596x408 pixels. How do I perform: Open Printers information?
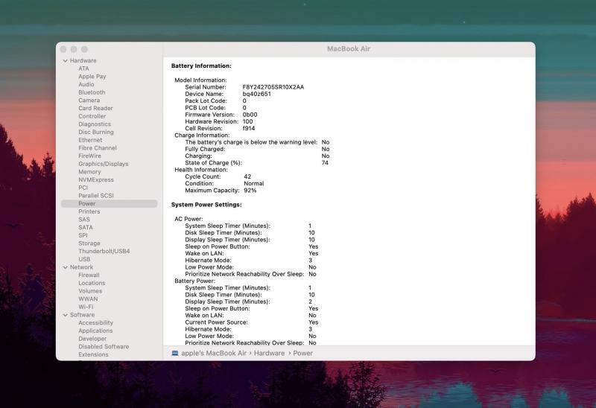tap(89, 211)
